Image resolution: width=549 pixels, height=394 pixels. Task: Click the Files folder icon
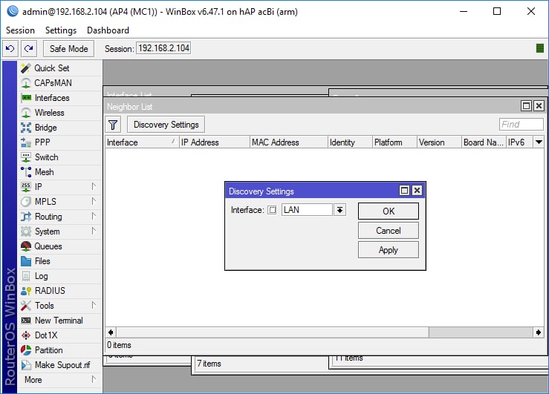pos(25,261)
